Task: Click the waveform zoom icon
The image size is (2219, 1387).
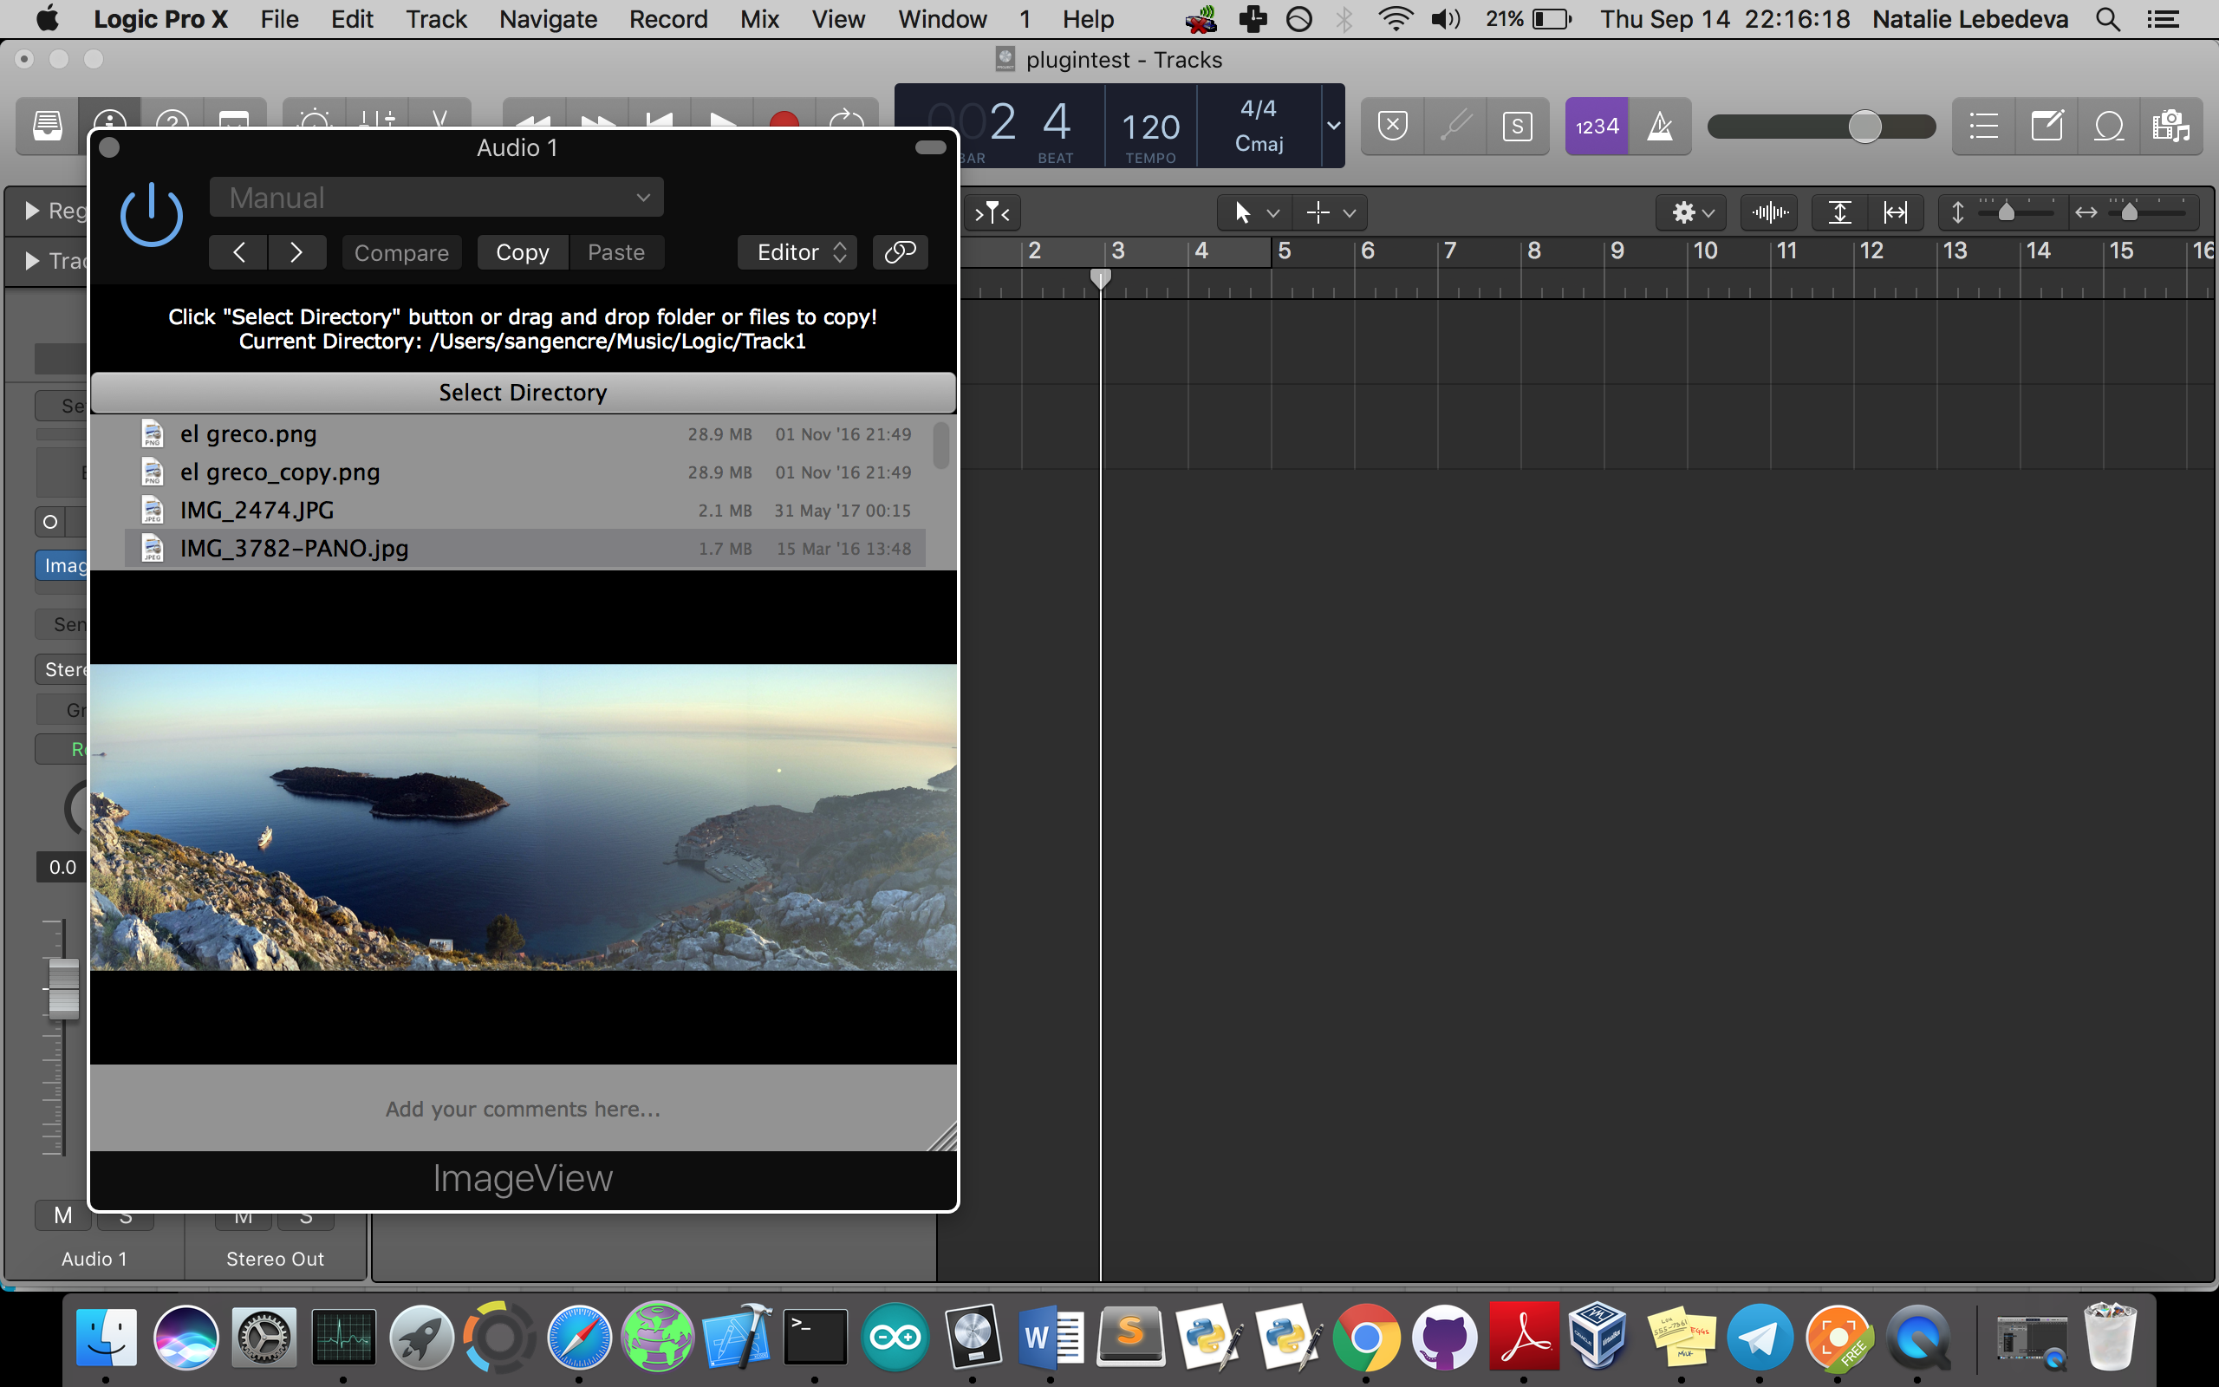Action: tap(1769, 213)
